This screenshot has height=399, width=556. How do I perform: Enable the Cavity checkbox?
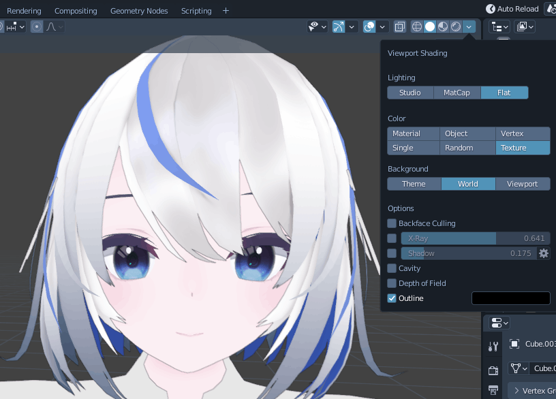click(x=392, y=268)
